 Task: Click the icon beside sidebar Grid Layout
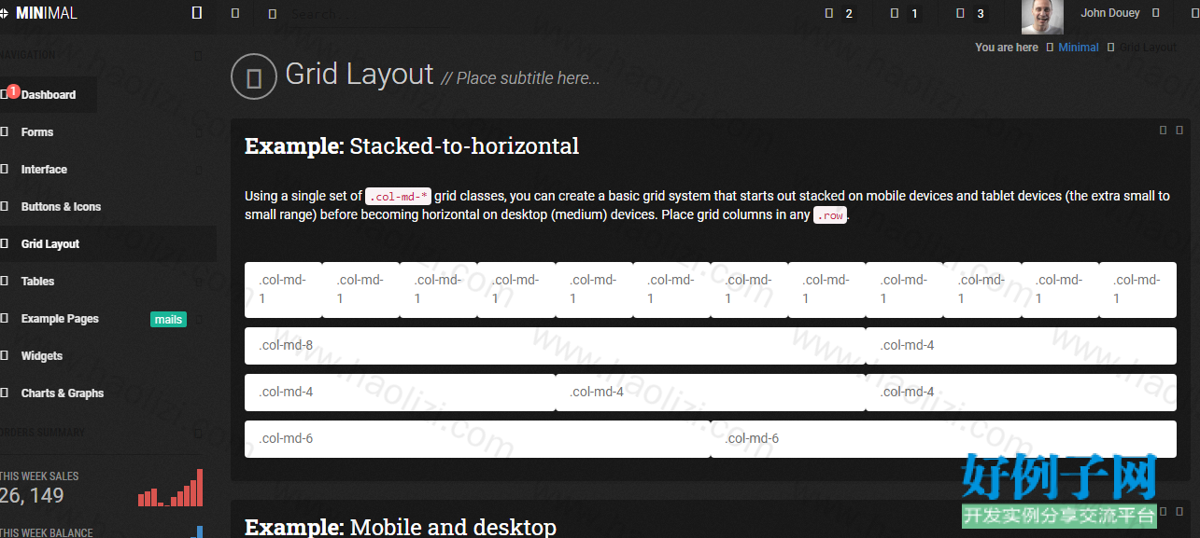(x=5, y=243)
